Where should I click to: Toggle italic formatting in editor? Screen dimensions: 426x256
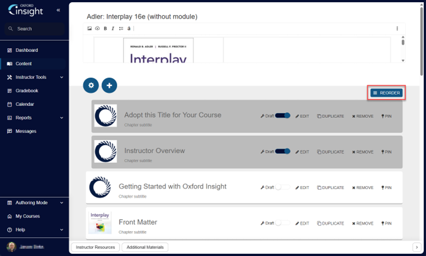[113, 28]
